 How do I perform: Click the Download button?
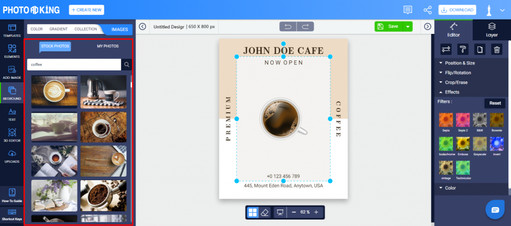[x=457, y=10]
